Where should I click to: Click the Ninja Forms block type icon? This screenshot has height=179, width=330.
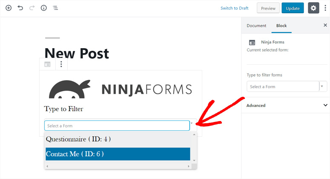[x=47, y=64]
